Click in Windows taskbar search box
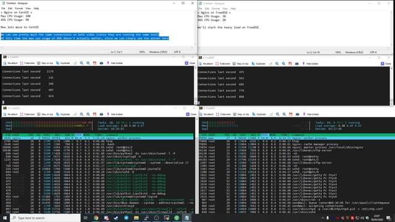The width and height of the screenshot is (395, 222). [x=46, y=218]
